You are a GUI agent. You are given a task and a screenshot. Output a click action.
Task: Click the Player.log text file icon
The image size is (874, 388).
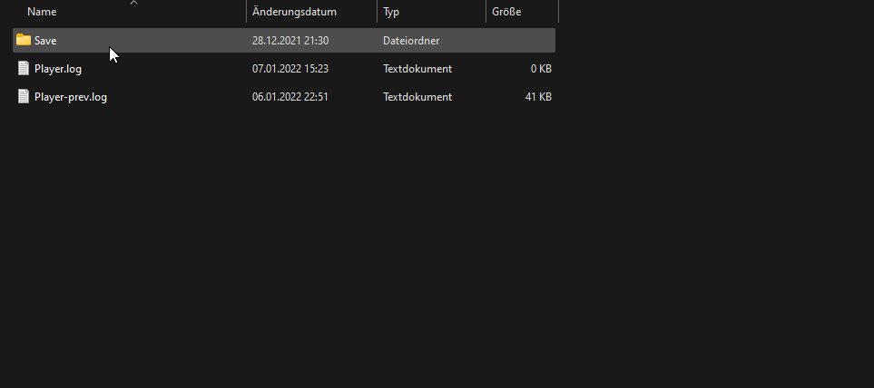tap(24, 69)
